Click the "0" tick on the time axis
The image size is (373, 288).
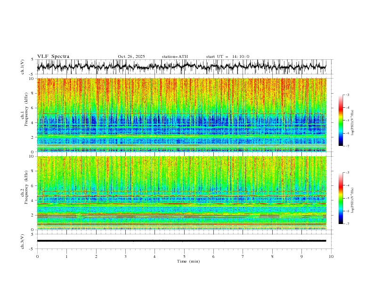37,256
